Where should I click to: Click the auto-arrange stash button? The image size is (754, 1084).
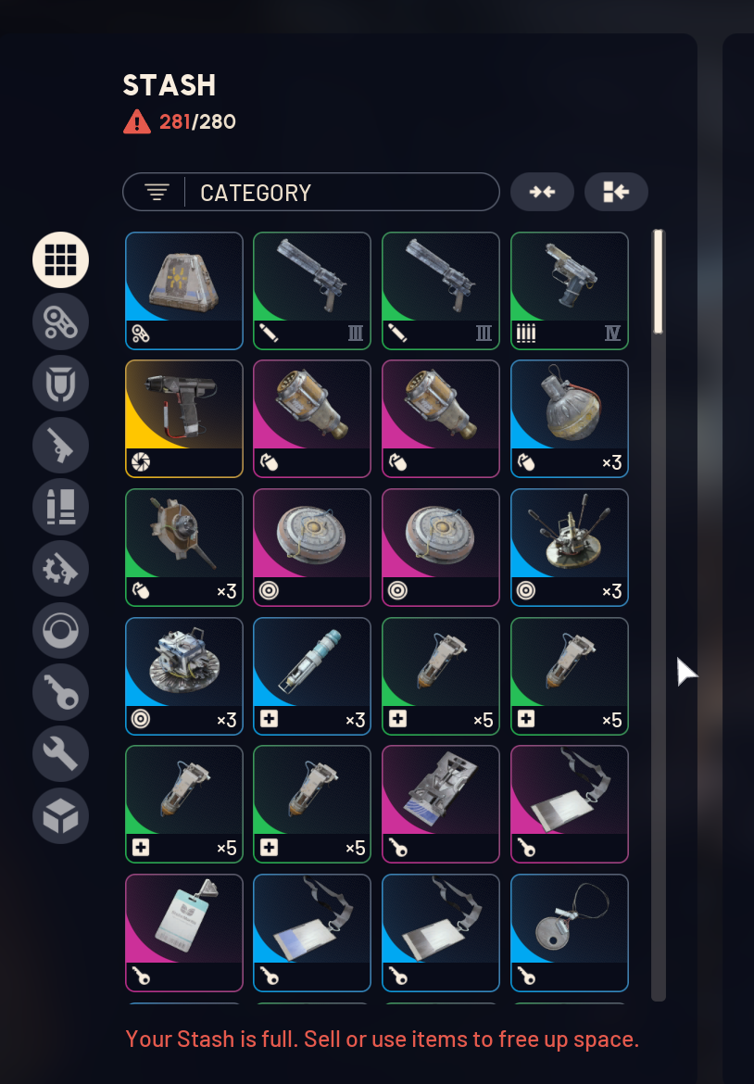coord(617,192)
